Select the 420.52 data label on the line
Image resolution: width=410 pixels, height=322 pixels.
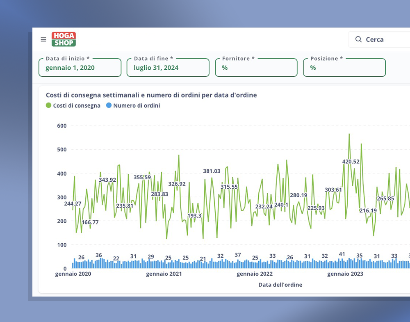coord(351,162)
